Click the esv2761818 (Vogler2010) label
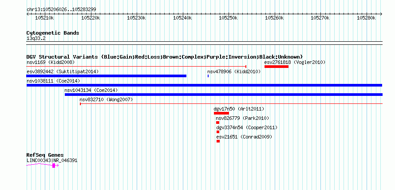 pos(295,62)
